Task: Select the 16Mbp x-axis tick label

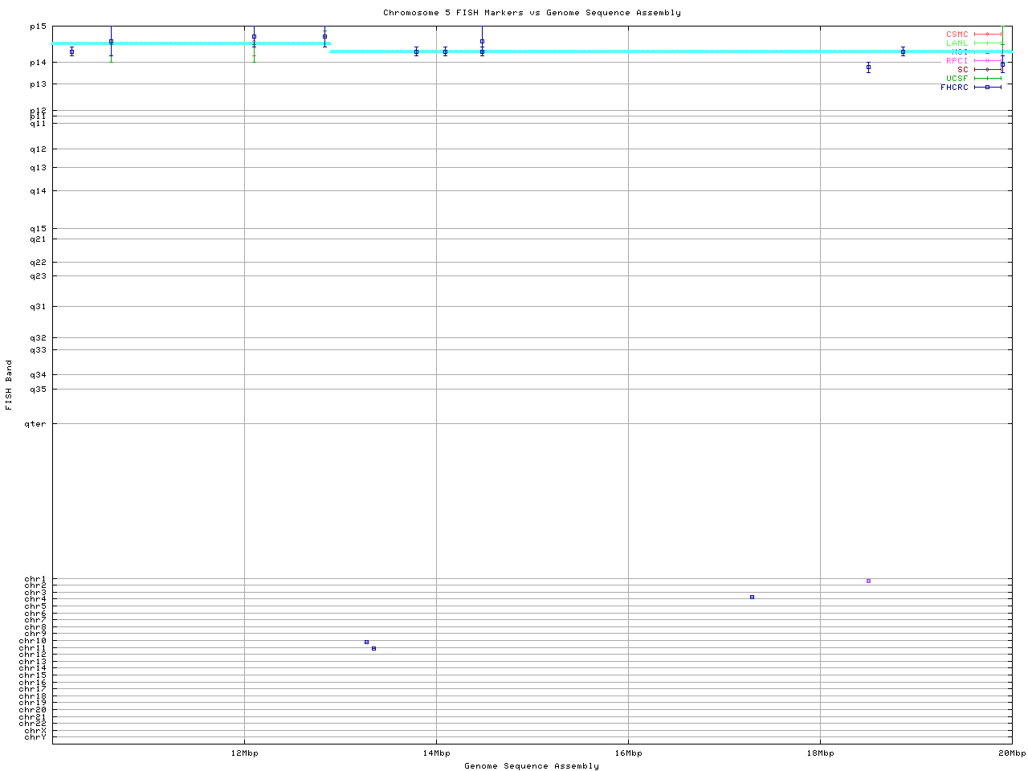Action: coord(628,753)
